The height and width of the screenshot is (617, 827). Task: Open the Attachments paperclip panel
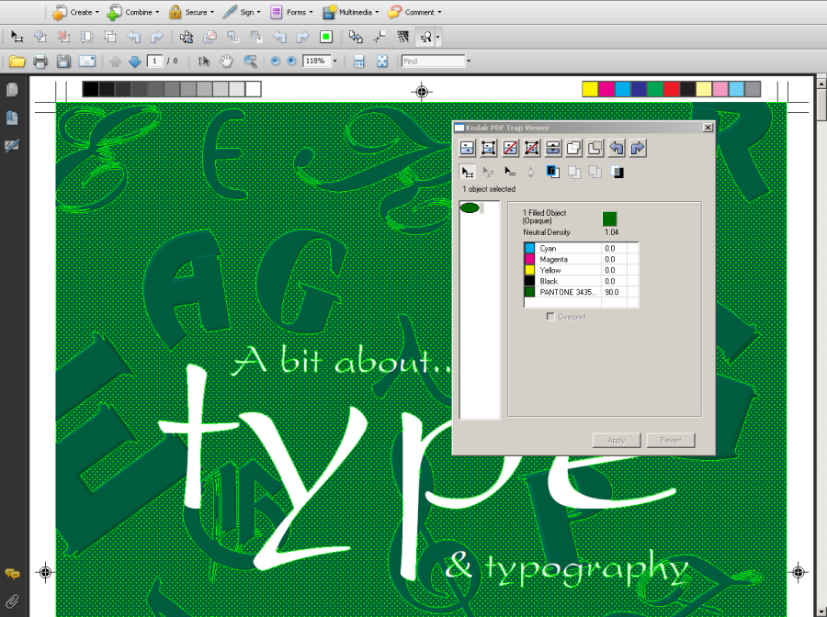point(13,601)
